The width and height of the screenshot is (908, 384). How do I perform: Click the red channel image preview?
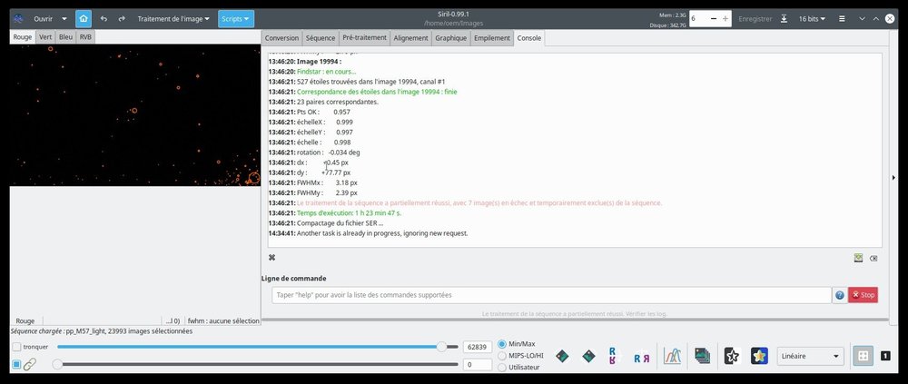tap(135, 115)
